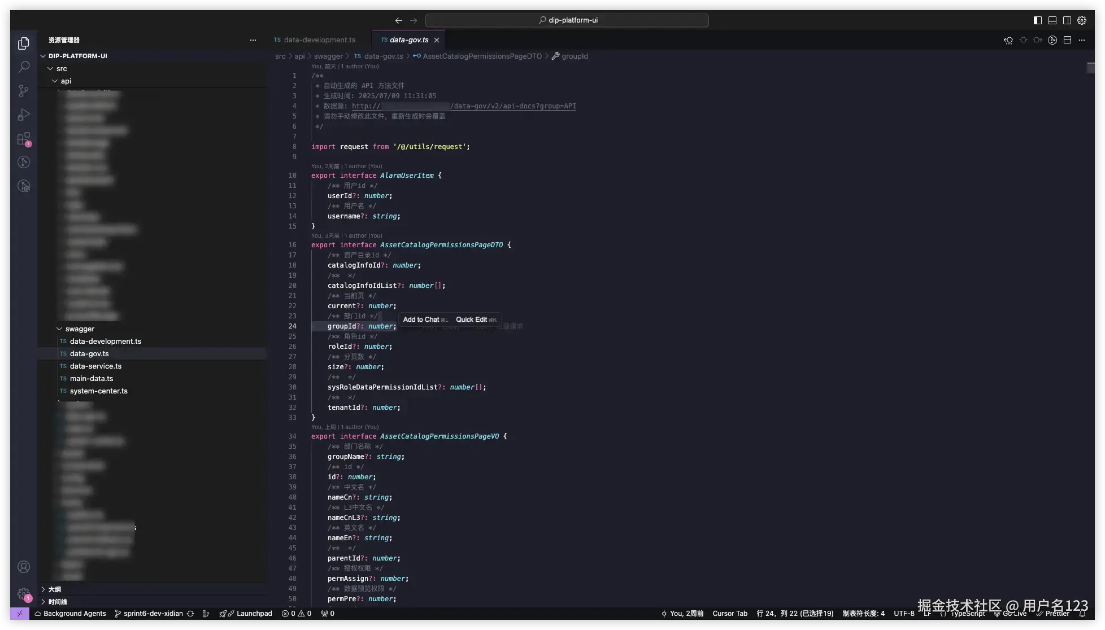Toggle the bottom panel layout button

(x=1052, y=20)
